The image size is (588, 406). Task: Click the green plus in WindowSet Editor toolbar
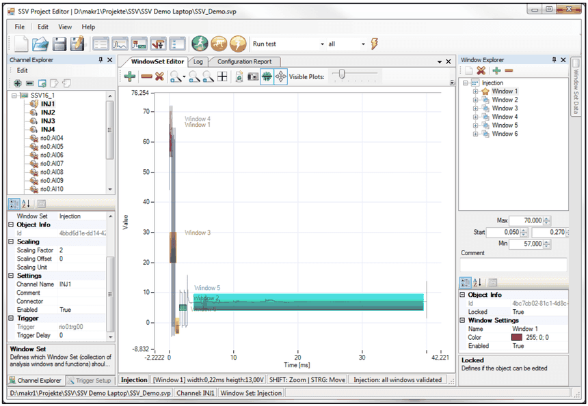coord(130,76)
